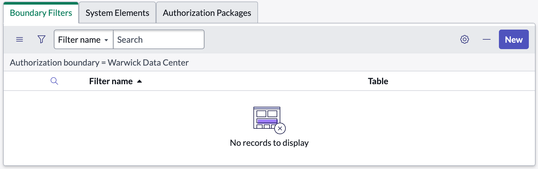
Task: Show the funnel filter builder
Action: [42, 39]
